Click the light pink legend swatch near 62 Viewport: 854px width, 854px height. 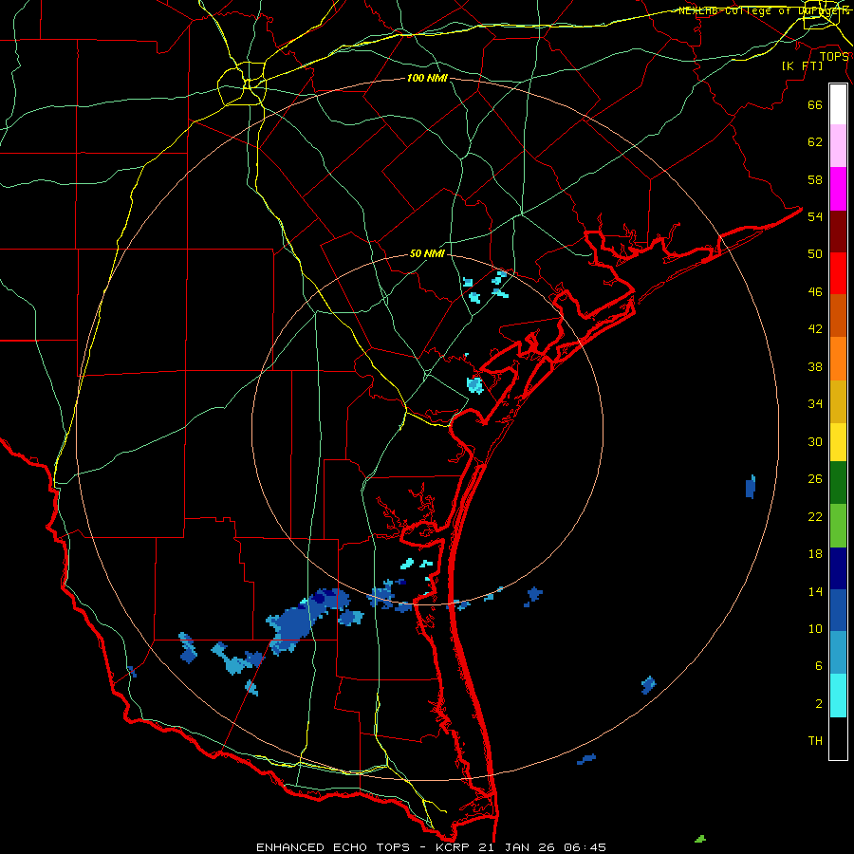[838, 145]
